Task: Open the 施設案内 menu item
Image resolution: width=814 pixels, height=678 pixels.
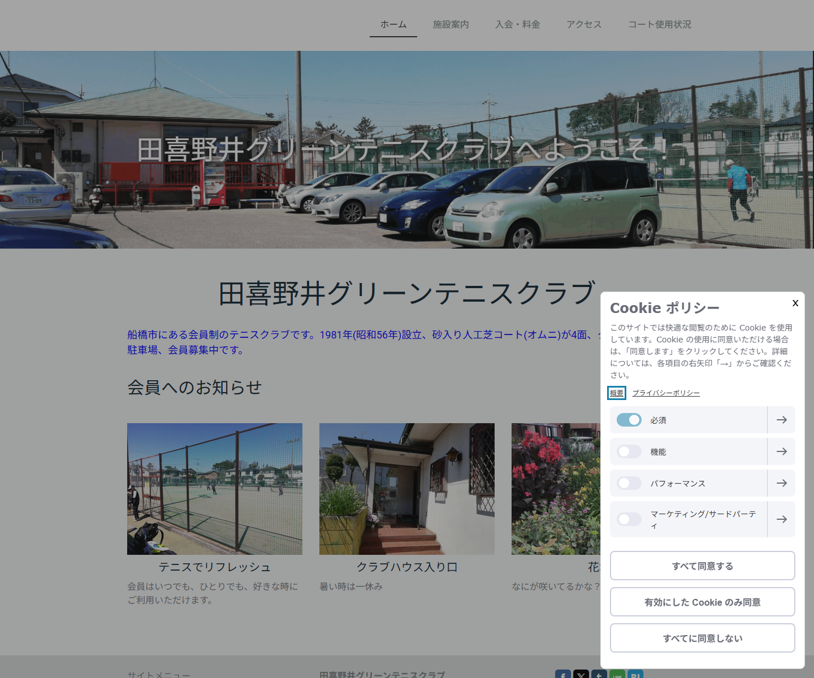Action: pos(451,24)
